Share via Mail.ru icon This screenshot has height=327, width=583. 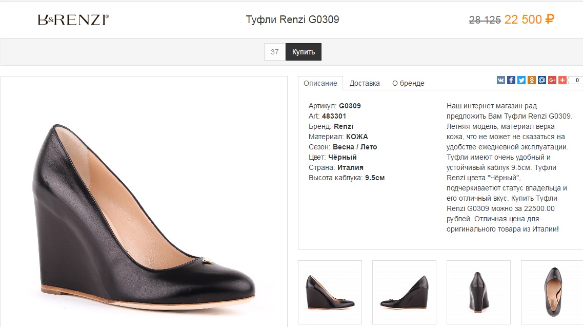542,80
